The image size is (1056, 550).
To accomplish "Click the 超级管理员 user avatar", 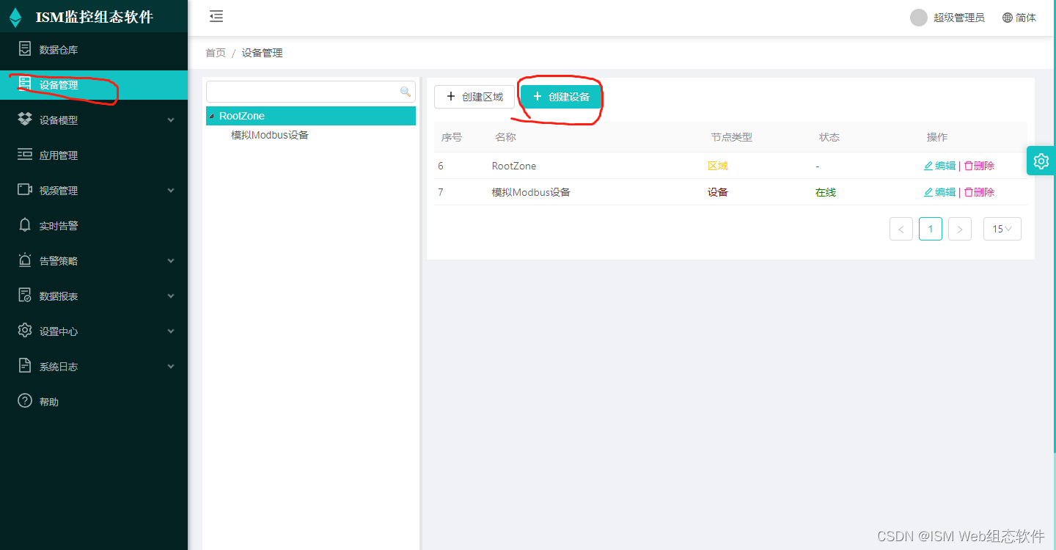I will pos(919,18).
